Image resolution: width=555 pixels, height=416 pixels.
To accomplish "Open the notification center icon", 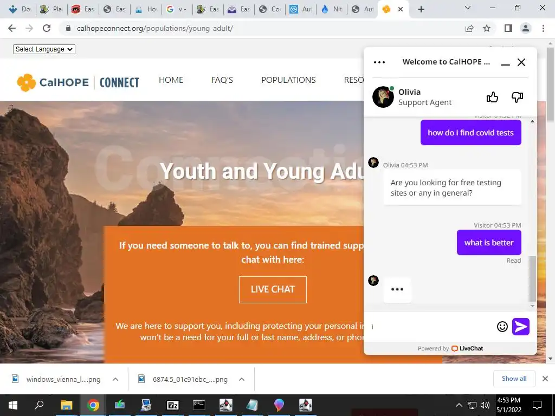I will pyautogui.click(x=537, y=405).
